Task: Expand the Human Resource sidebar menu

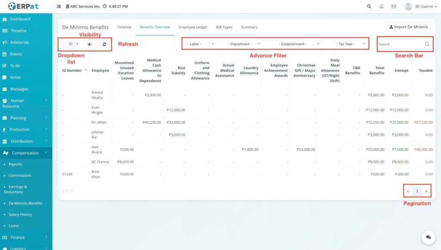Action: tap(26, 103)
